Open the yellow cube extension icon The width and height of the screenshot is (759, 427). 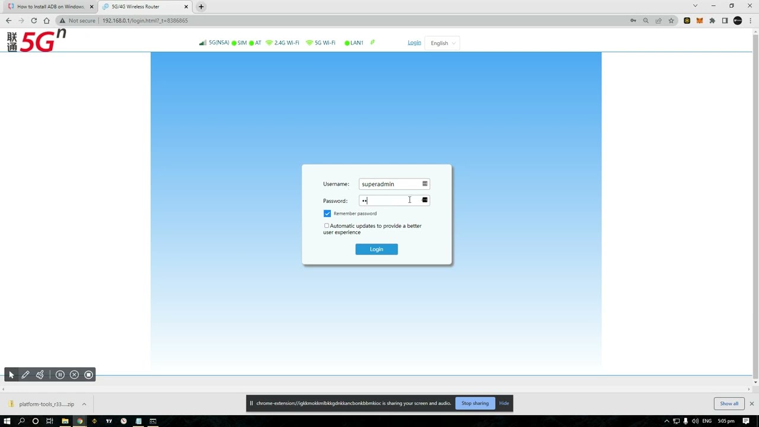pyautogui.click(x=687, y=20)
